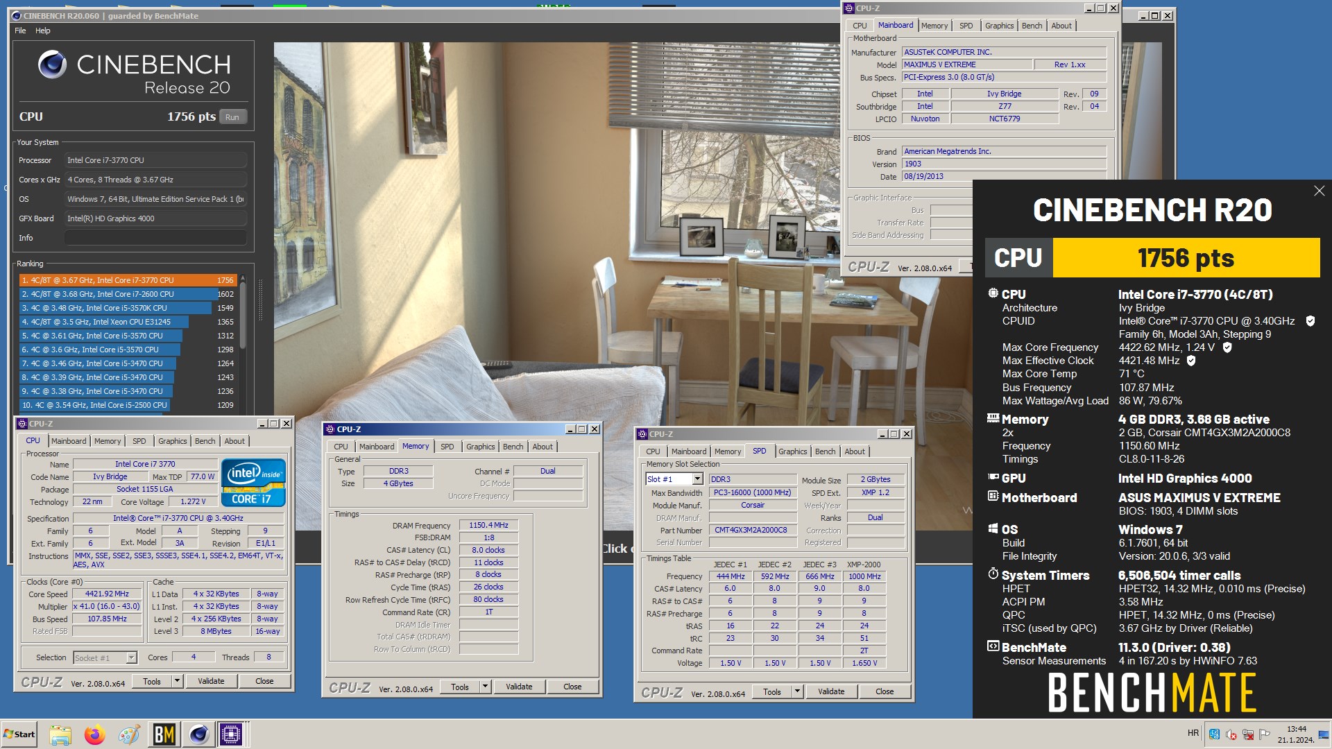Click Validate in CPU-Z Memory window
This screenshot has height=749, width=1332.
pyautogui.click(x=519, y=687)
